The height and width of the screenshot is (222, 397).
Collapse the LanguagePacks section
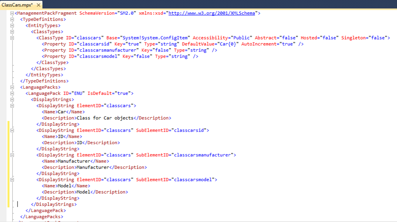coord(12,87)
